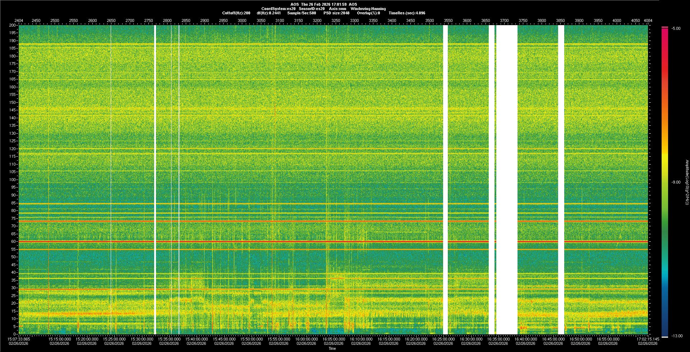Viewport: 690px width, 352px height.
Task: Select the 15:07:33.865 start time label
Action: [19, 339]
